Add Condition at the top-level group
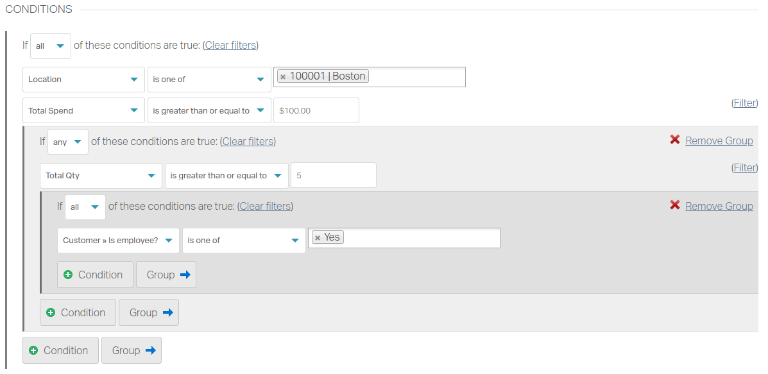The width and height of the screenshot is (768, 374). [x=60, y=350]
